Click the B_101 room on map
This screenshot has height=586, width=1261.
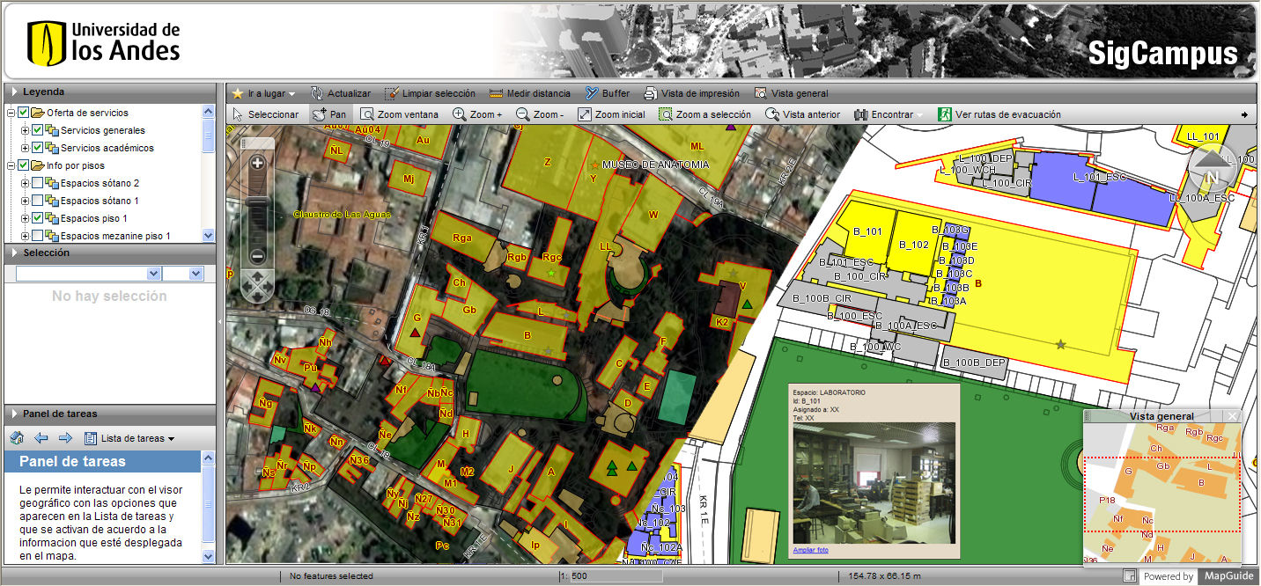pos(868,232)
